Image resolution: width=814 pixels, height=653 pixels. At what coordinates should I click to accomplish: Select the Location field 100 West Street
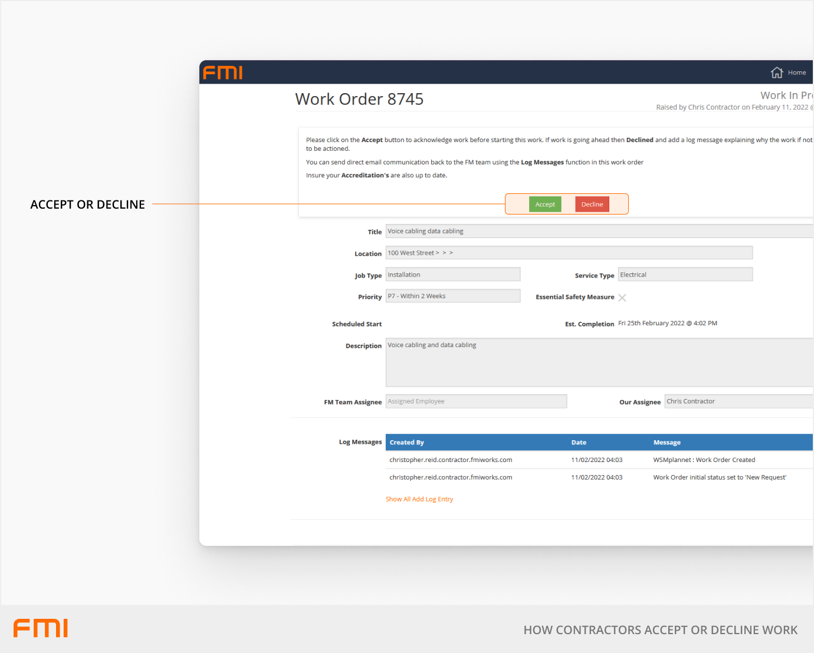569,253
